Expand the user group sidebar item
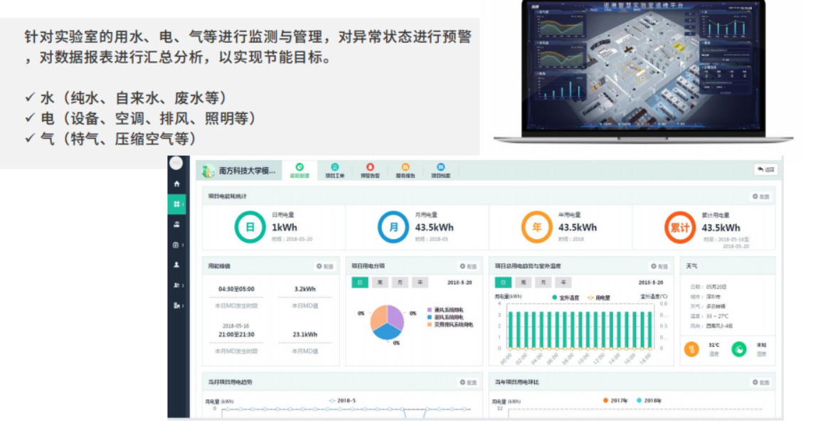 click(177, 285)
